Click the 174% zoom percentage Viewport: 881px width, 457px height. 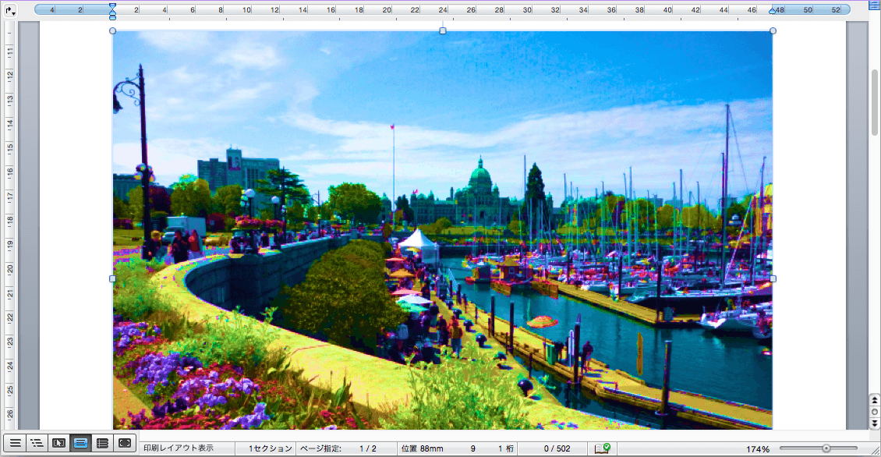[x=757, y=449]
